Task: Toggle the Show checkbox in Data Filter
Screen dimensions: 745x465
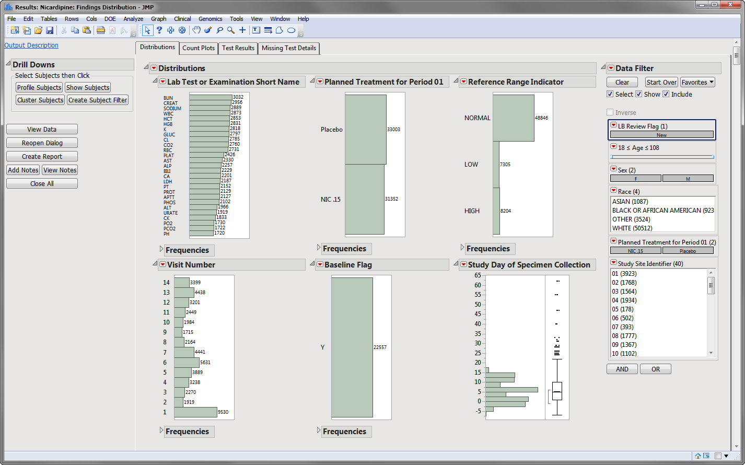Action: tap(638, 94)
